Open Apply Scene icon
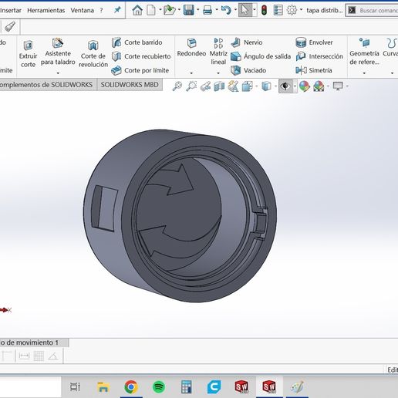398x398 pixels. coord(319,86)
